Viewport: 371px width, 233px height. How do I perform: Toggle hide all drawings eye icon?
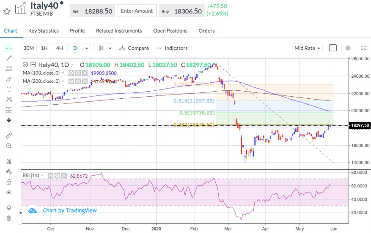tap(9, 192)
